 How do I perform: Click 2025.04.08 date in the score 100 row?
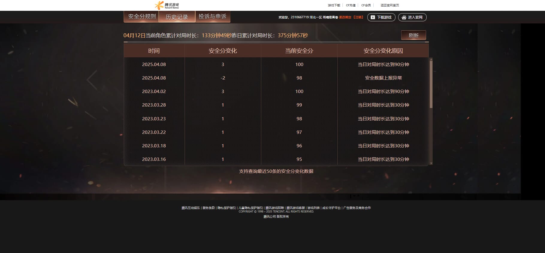tap(154, 65)
